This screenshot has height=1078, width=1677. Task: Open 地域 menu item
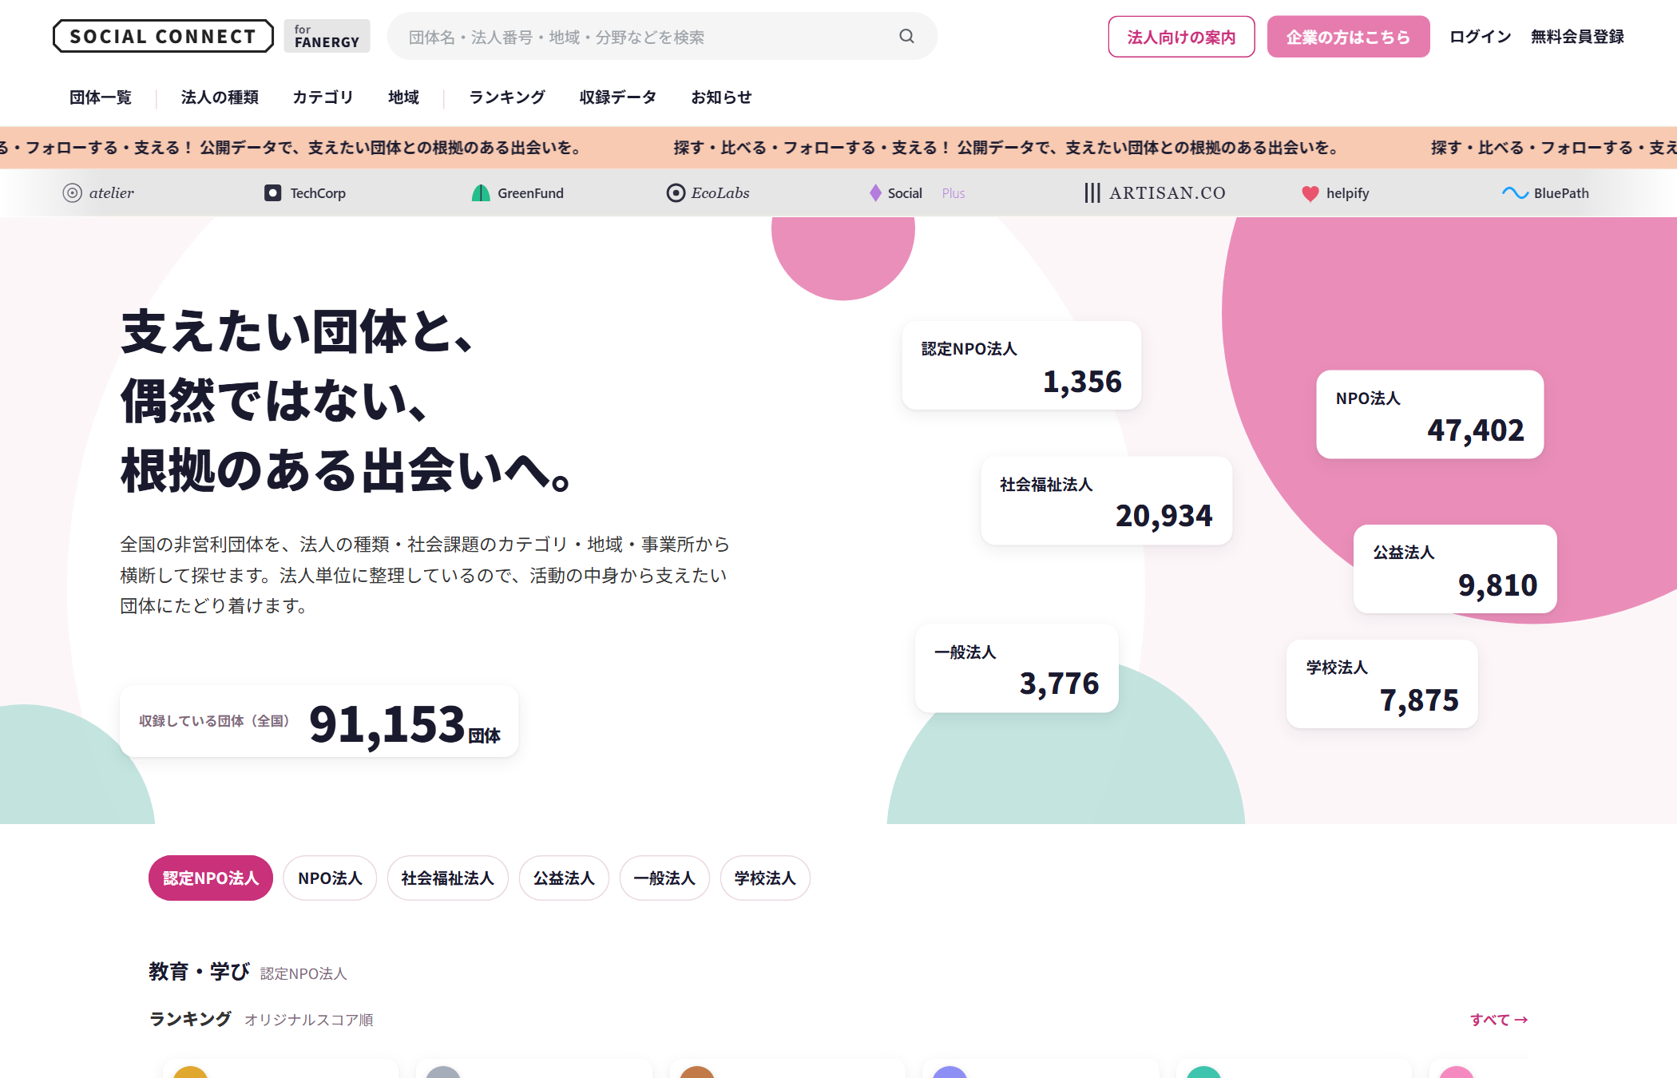click(403, 97)
